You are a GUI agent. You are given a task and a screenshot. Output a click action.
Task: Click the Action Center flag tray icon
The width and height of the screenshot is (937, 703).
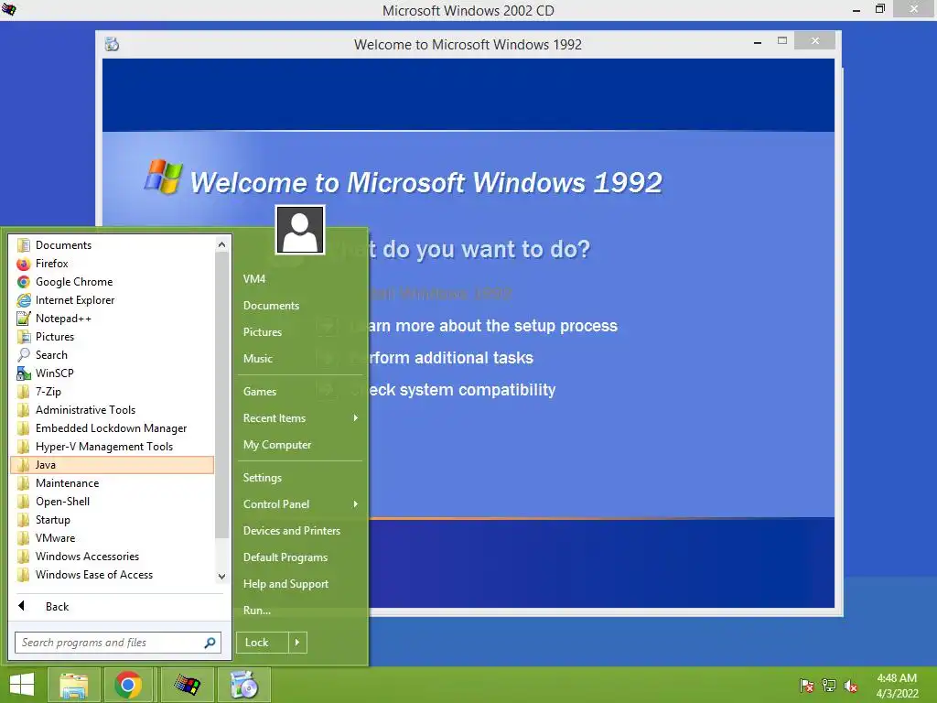click(807, 686)
